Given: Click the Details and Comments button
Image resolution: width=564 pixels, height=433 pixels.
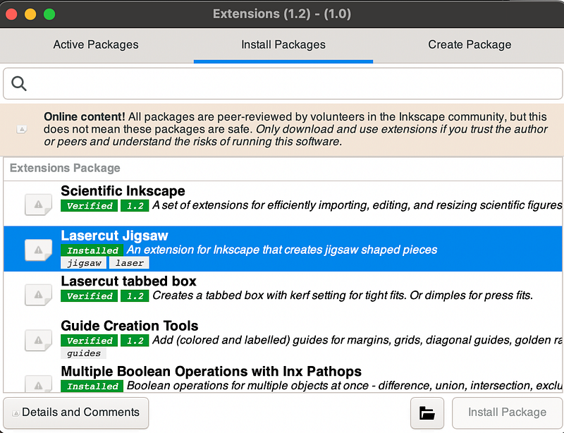Looking at the screenshot, I should 76,413.
